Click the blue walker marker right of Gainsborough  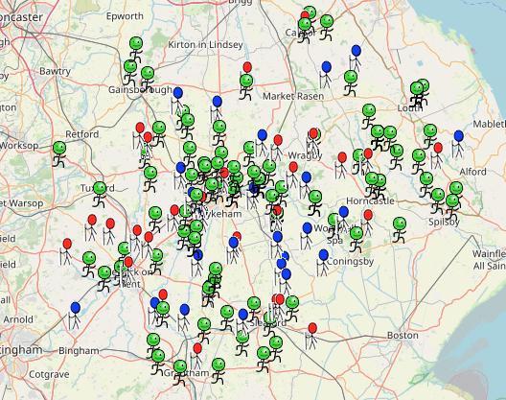coord(177,101)
